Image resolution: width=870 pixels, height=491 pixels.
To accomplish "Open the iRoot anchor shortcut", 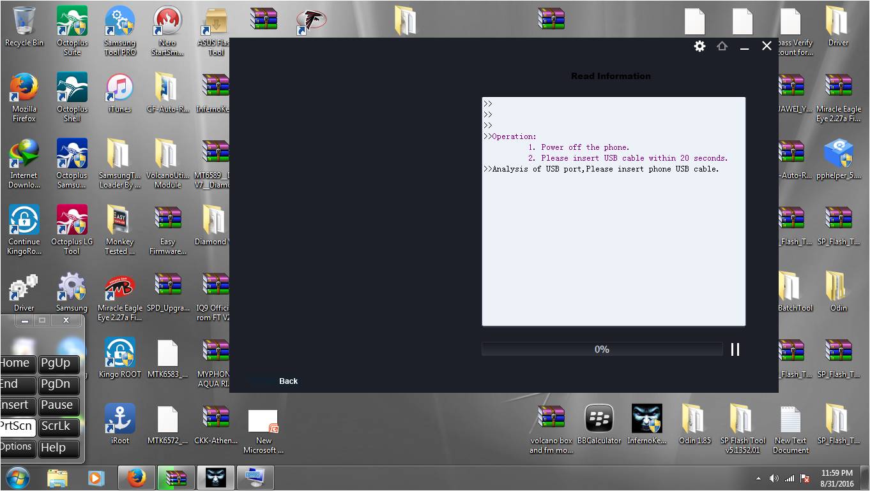I will tap(119, 425).
